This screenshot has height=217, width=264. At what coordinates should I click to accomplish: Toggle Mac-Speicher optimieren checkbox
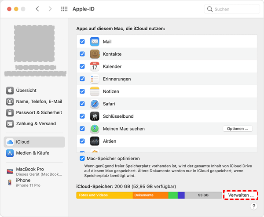pyautogui.click(x=82, y=158)
